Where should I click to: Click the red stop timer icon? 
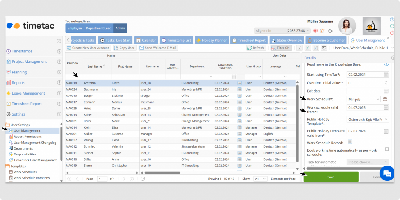click(x=315, y=30)
